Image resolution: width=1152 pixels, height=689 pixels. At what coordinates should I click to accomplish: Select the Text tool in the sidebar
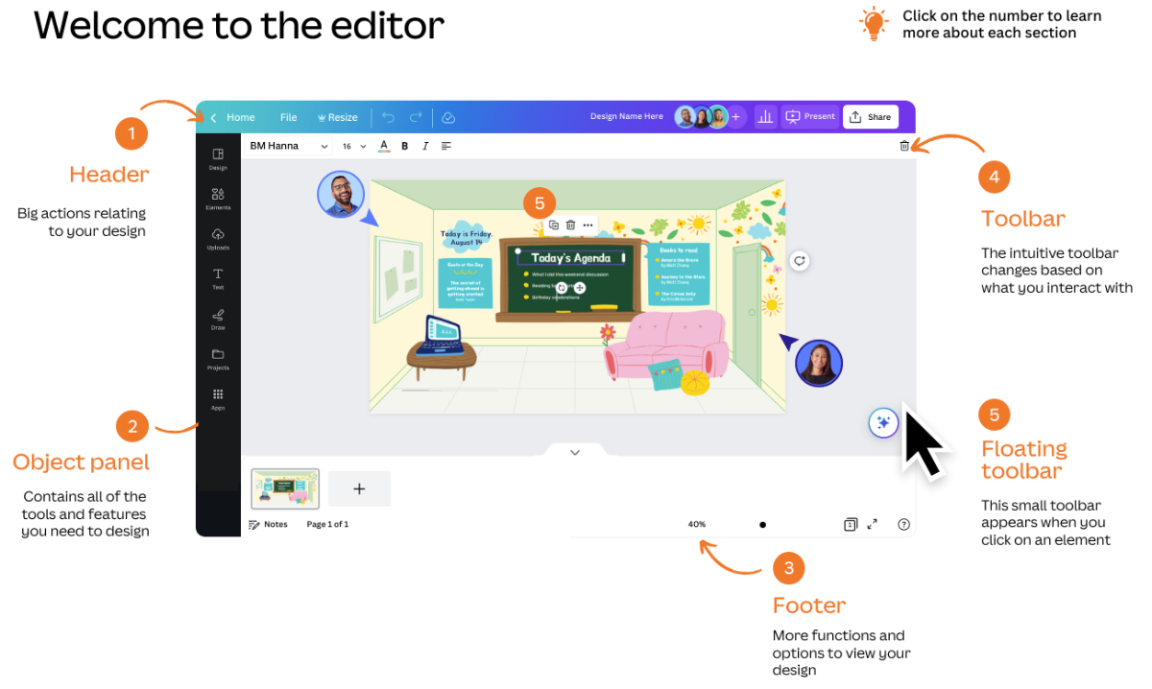[218, 278]
